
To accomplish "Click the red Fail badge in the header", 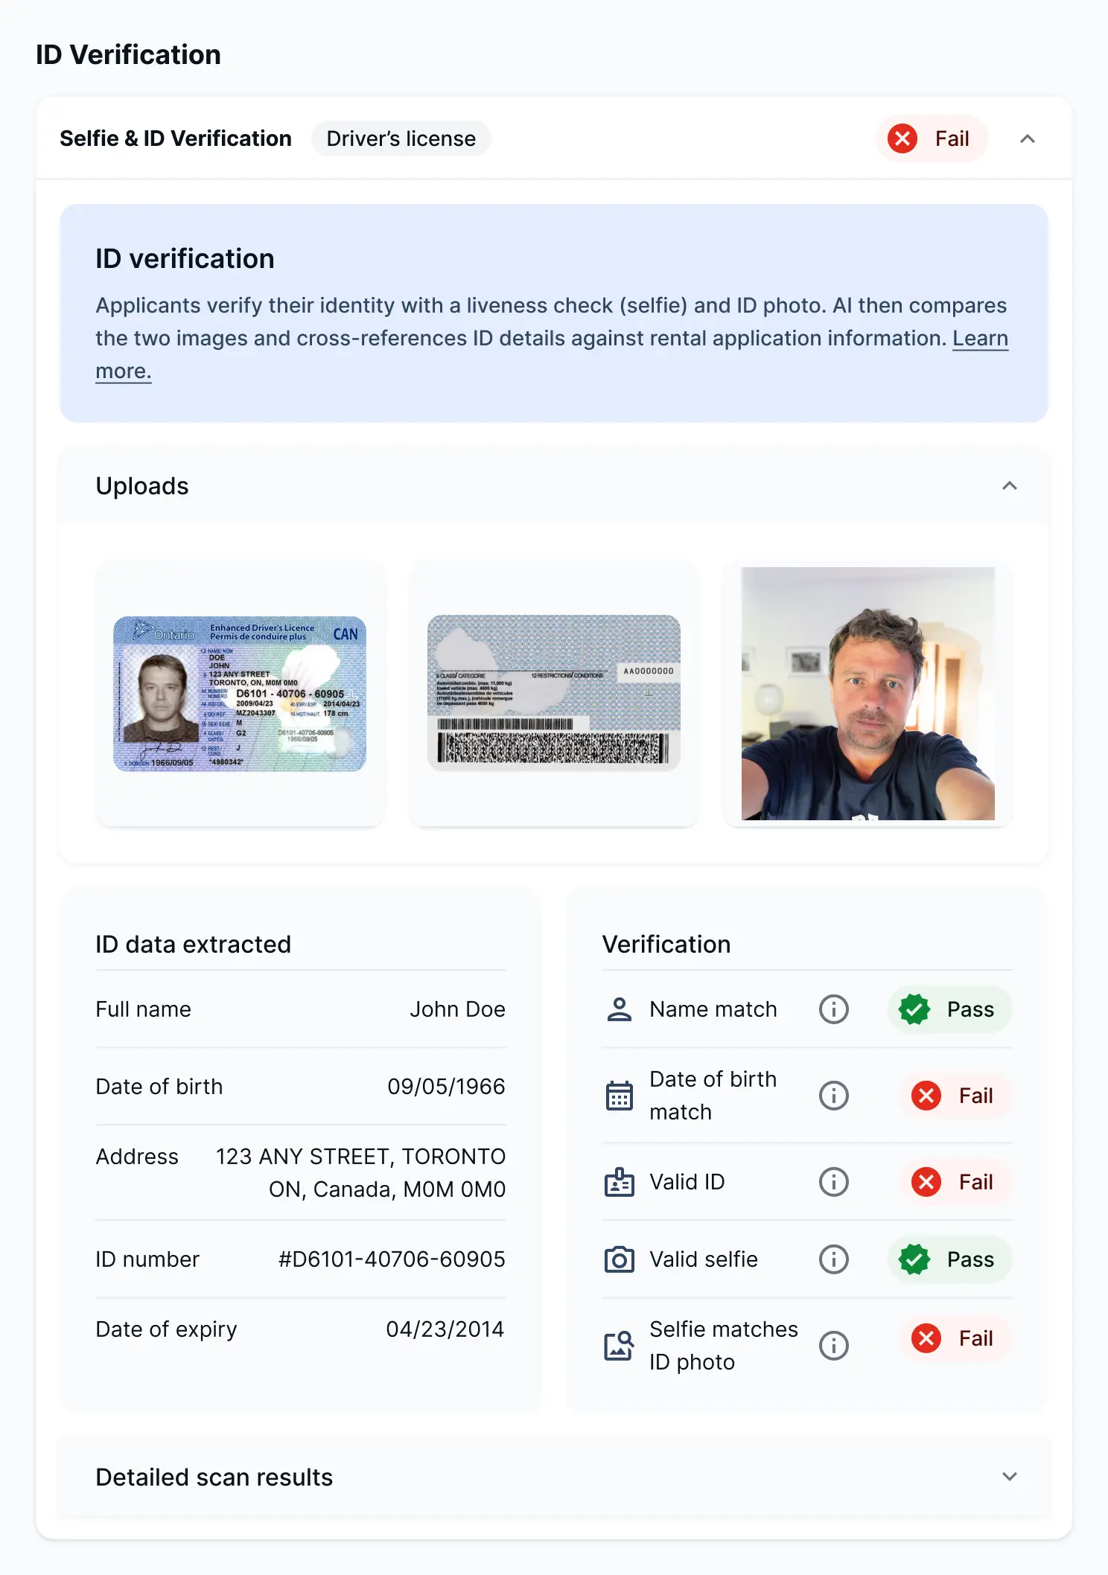I will 932,139.
